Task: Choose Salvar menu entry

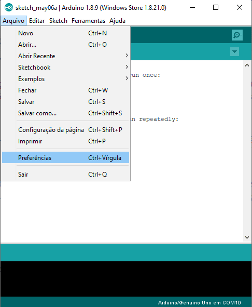Action: click(65, 102)
